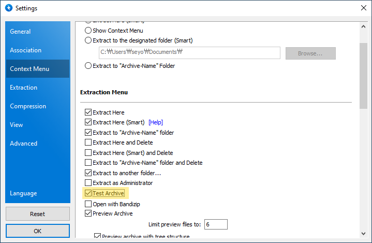Choose Extract to the designated folder (Smart)
The width and height of the screenshot is (372, 243).
88,40
